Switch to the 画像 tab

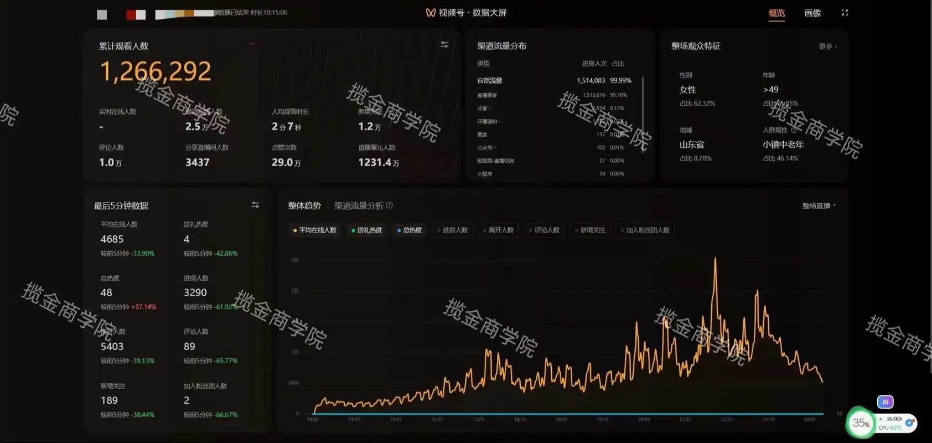point(812,13)
